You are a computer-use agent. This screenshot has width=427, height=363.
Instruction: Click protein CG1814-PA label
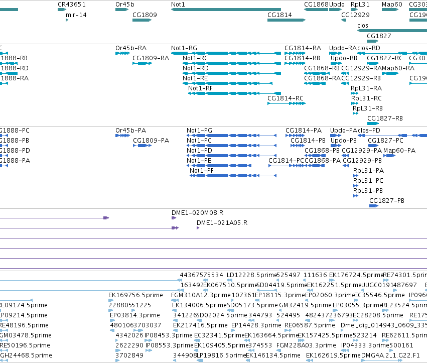click(304, 130)
